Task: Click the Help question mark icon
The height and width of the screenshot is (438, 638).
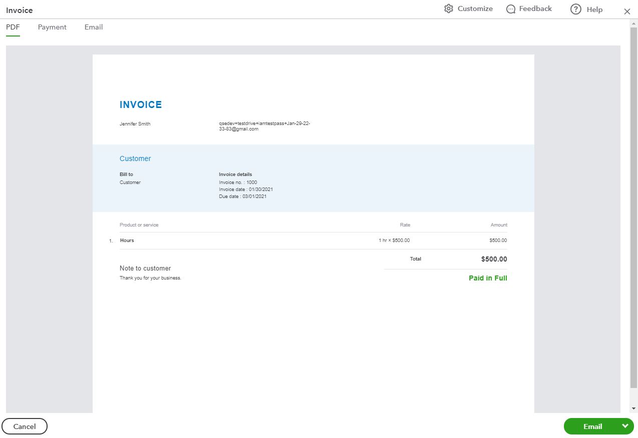Action: (576, 9)
